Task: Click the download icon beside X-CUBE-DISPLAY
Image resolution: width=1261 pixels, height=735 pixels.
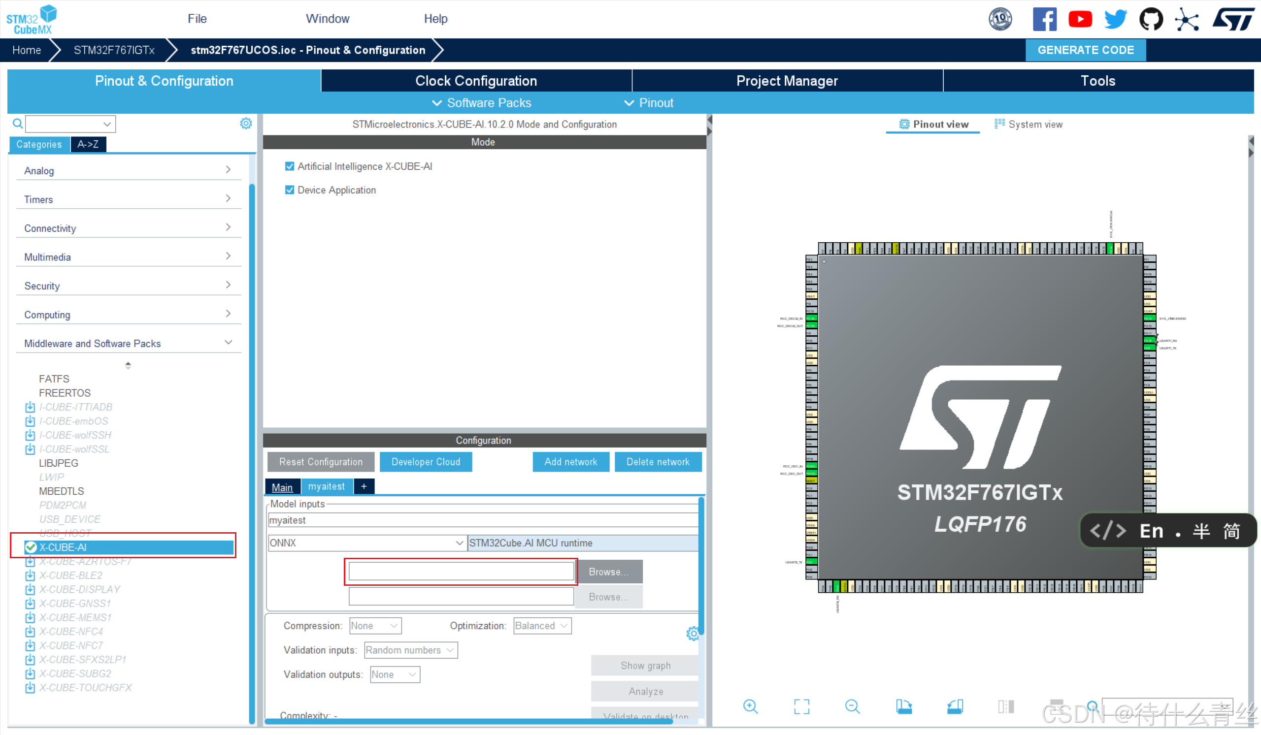Action: point(30,589)
